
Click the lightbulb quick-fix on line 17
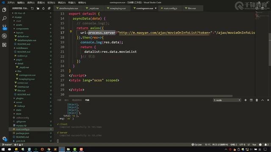coord(71,32)
